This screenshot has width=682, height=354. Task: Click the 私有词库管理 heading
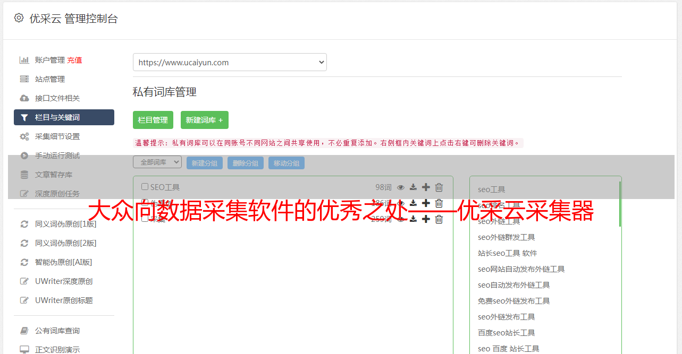point(165,92)
